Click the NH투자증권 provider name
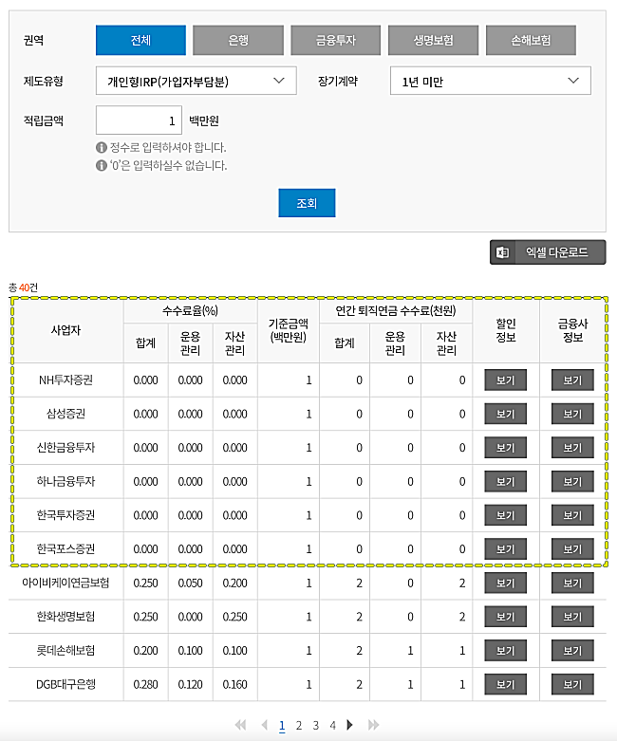617x741 pixels. 65,380
